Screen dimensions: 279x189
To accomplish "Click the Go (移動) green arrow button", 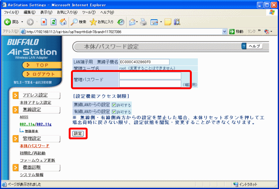I will pyautogui.click(x=232, y=32).
